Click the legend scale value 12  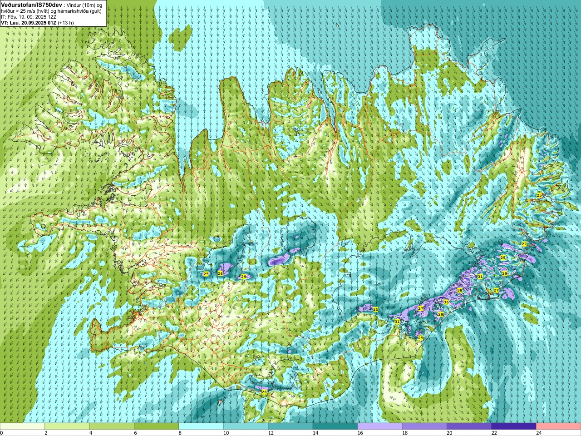tap(270, 433)
